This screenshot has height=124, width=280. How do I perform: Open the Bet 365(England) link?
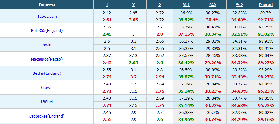pyautogui.click(x=47, y=30)
